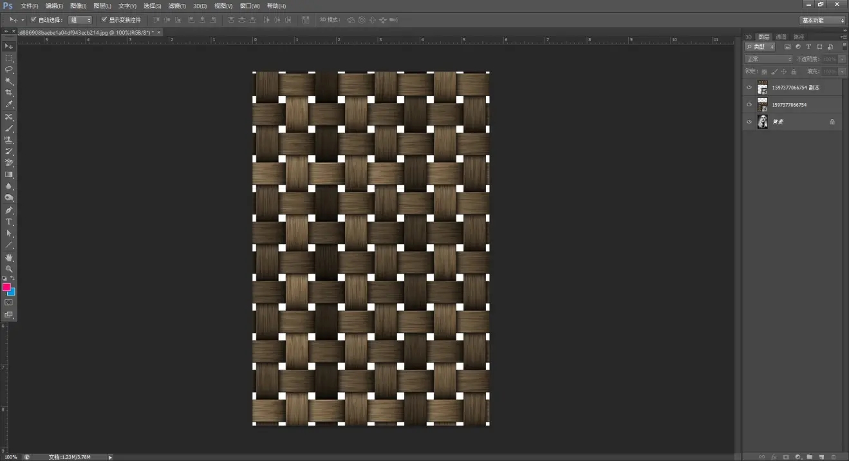Open the auto-select 组 dropdown

[80, 20]
